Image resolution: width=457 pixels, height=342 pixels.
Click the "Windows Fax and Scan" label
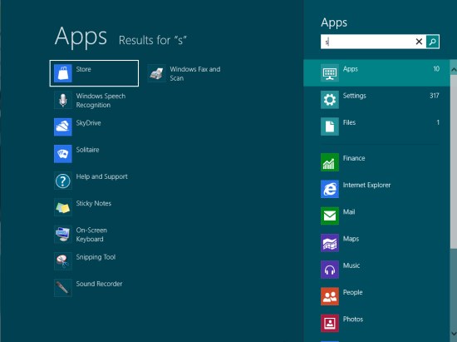195,74
